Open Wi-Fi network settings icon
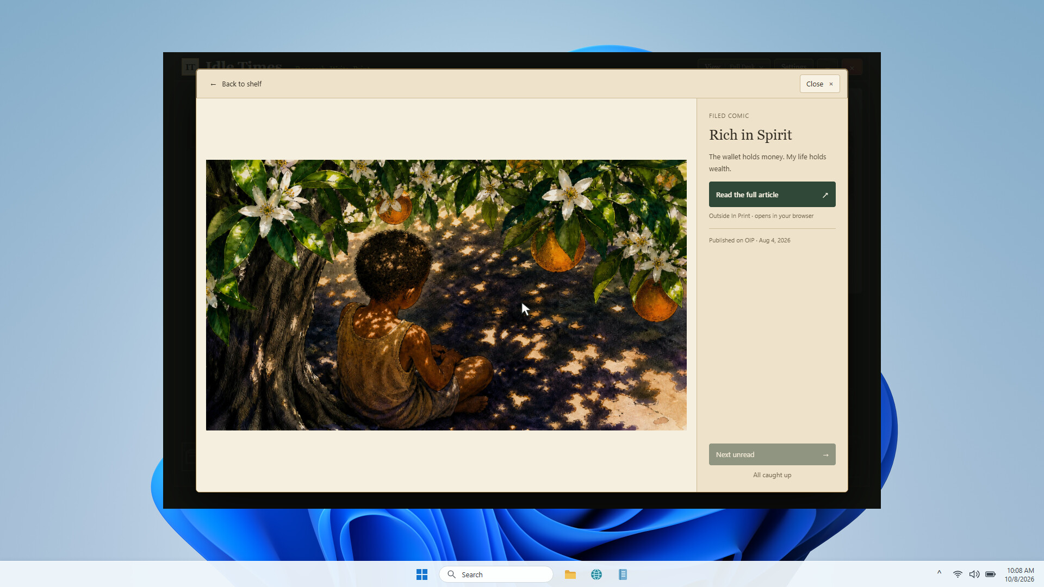Viewport: 1044px width, 587px height. coord(958,574)
